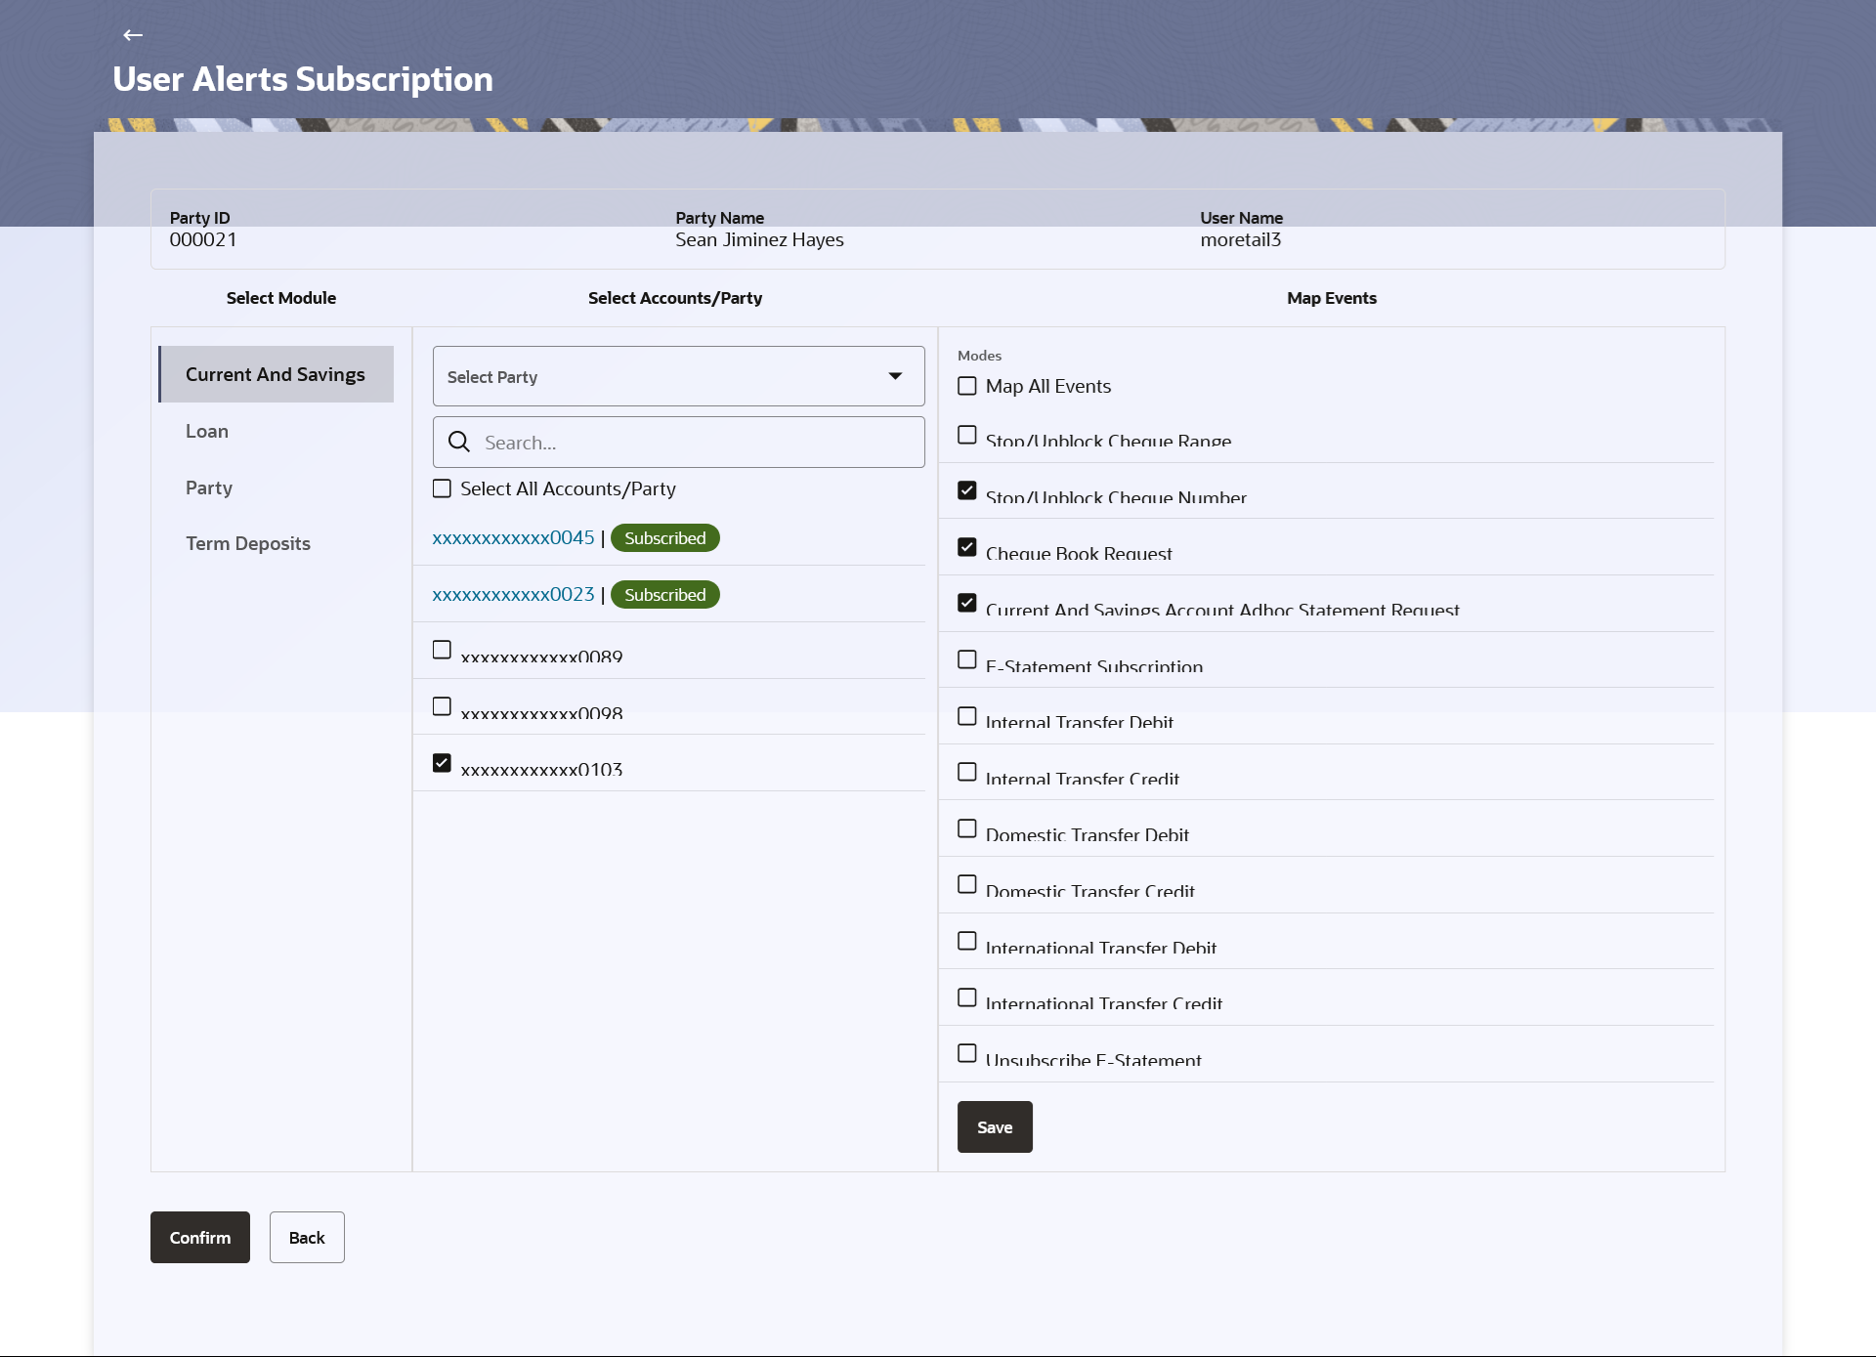Click the back arrow icon

coord(133,35)
